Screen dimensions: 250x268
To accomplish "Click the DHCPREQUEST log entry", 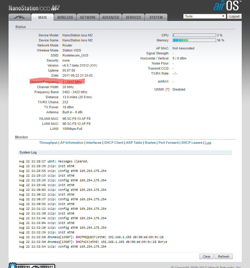I will [x=91, y=237].
